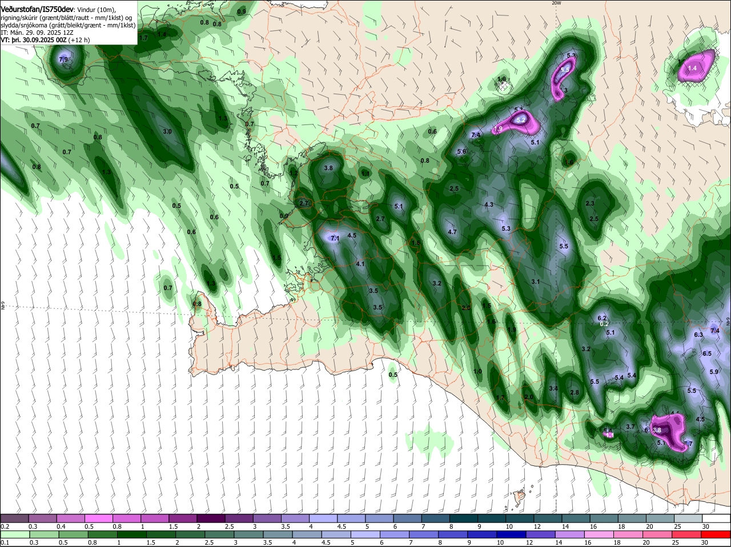This screenshot has width=731, height=547.
Task: Click the darkest purple 2 swatch in upper legend
Action: pos(211,518)
